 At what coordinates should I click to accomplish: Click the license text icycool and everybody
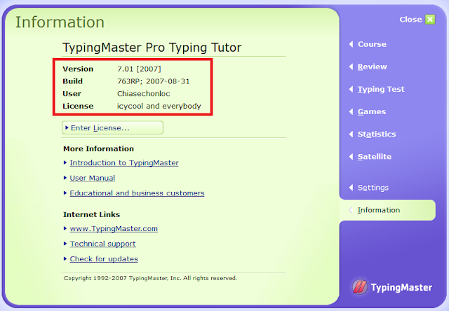point(159,106)
